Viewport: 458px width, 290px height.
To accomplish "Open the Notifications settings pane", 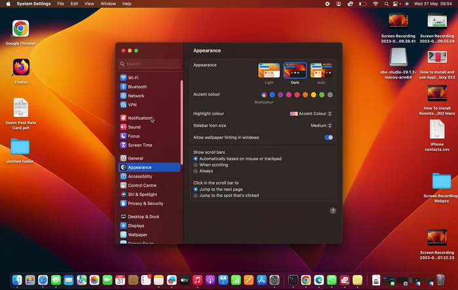I will click(140, 118).
